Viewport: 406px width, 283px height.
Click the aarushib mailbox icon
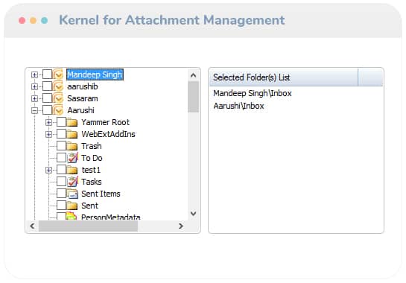click(x=58, y=86)
